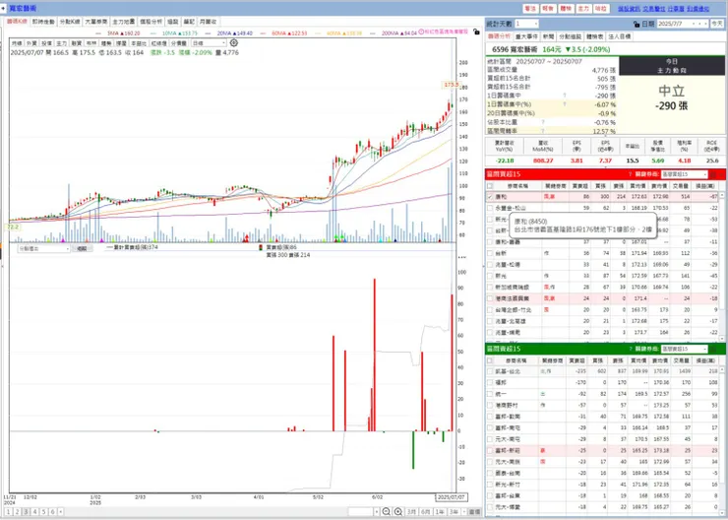This screenshot has height=520, width=728.
Task: Click the red icon in 區間買超15 header
Action: point(713,174)
